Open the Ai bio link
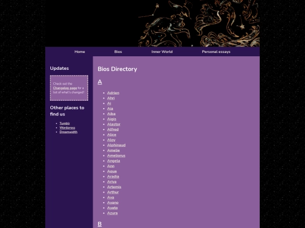 pos(109,104)
